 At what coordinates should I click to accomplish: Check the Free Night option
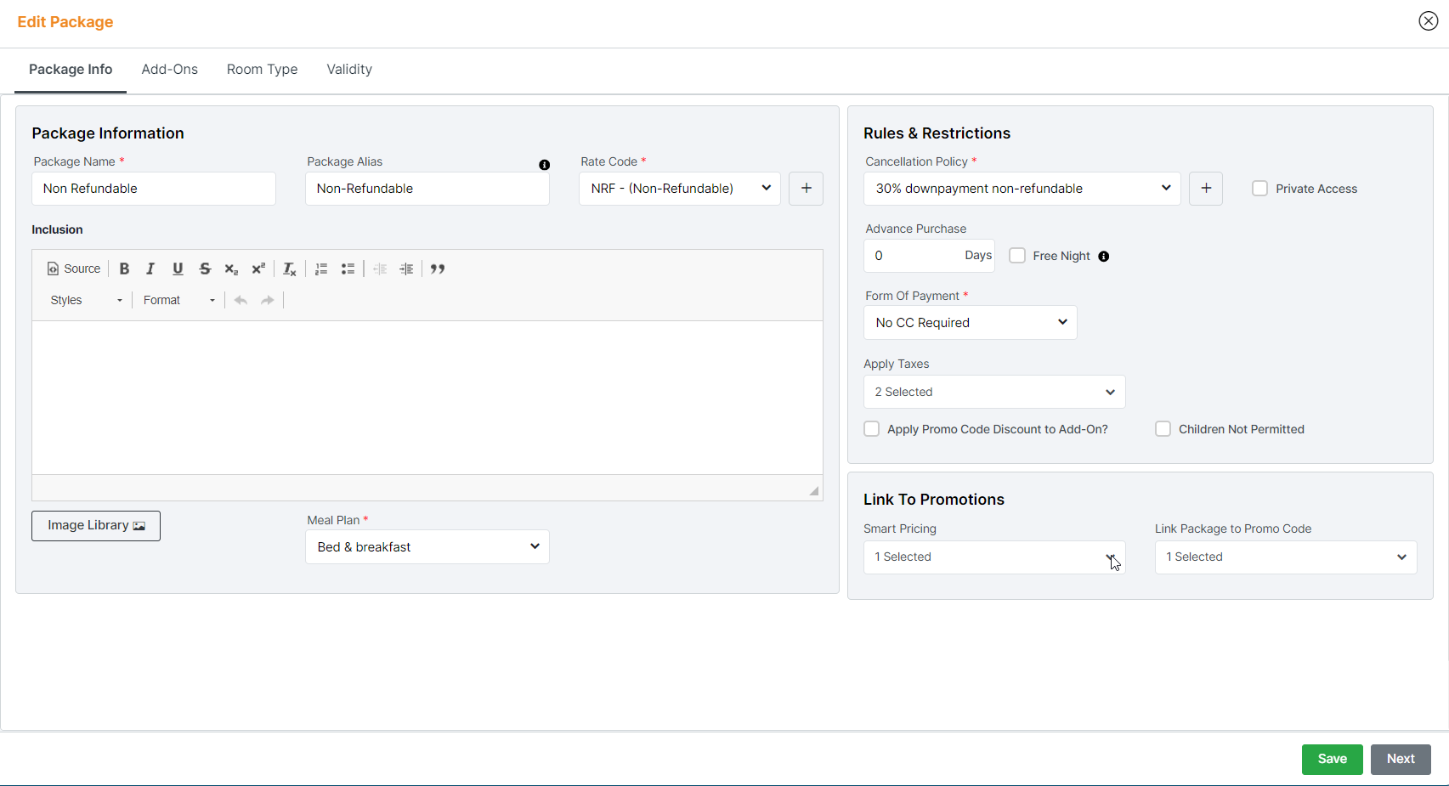click(1017, 256)
